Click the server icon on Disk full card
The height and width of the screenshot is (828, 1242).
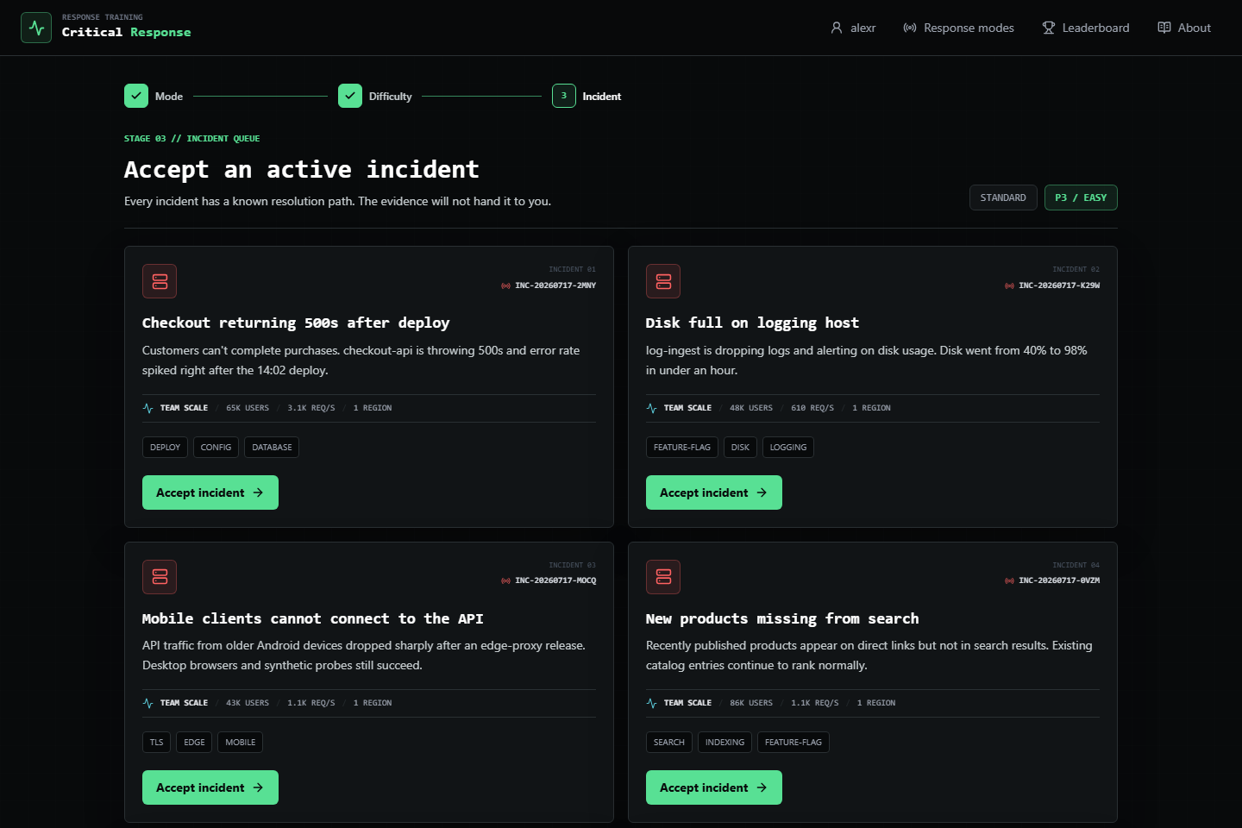(x=663, y=281)
